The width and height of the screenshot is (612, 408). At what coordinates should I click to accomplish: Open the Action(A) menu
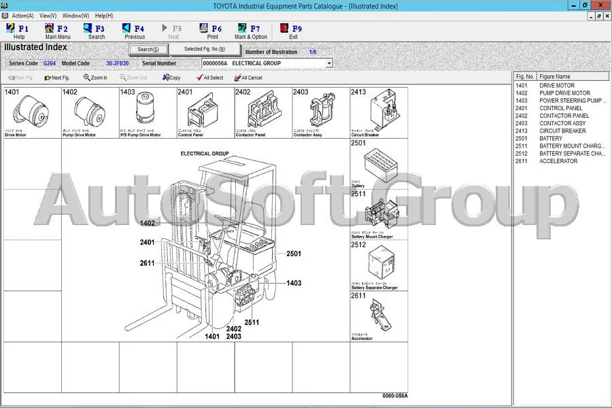coord(22,15)
